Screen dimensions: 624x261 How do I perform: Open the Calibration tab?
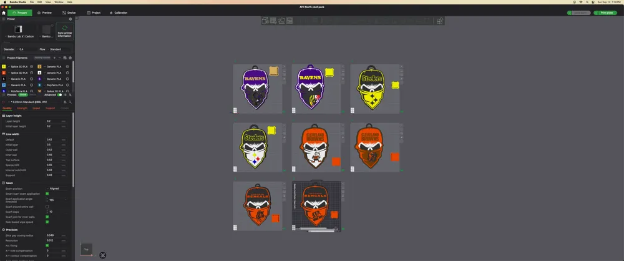[x=119, y=12]
